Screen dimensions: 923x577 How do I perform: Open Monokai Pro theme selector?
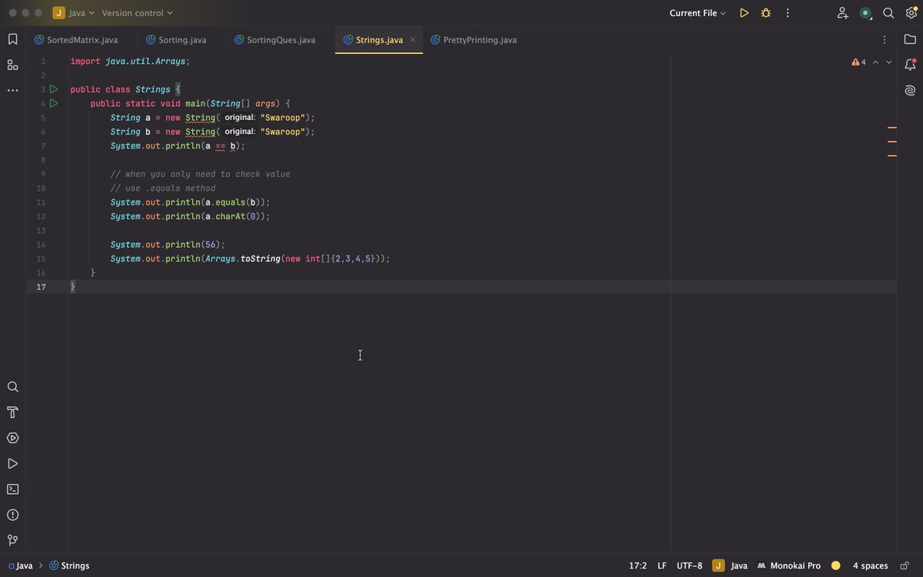[x=788, y=565]
